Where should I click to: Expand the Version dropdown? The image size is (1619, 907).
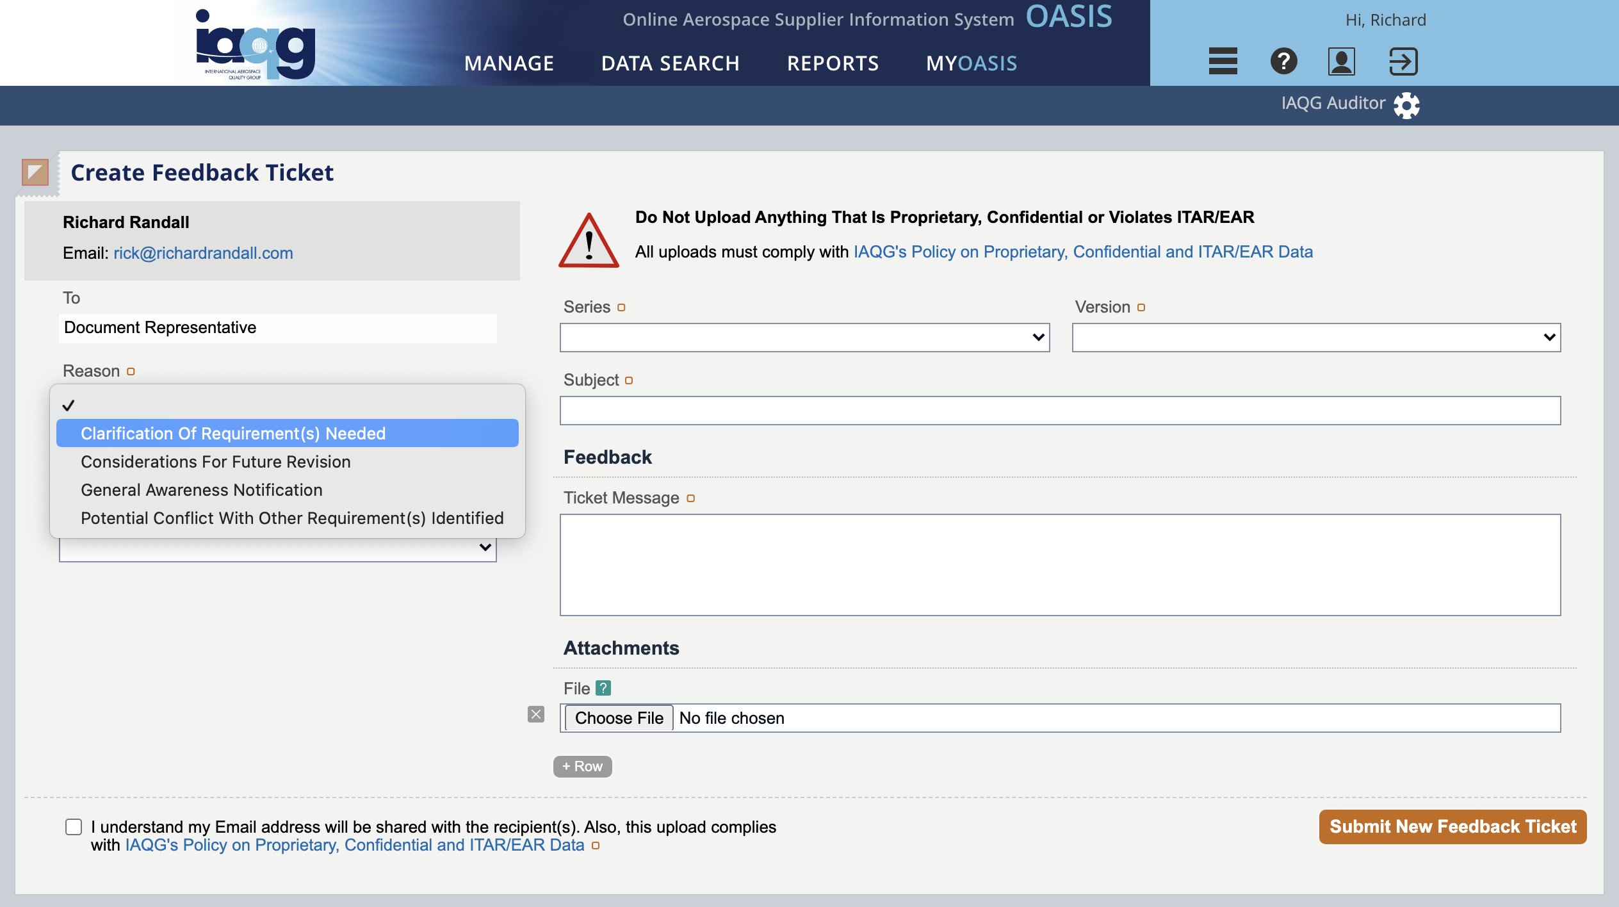pos(1316,337)
